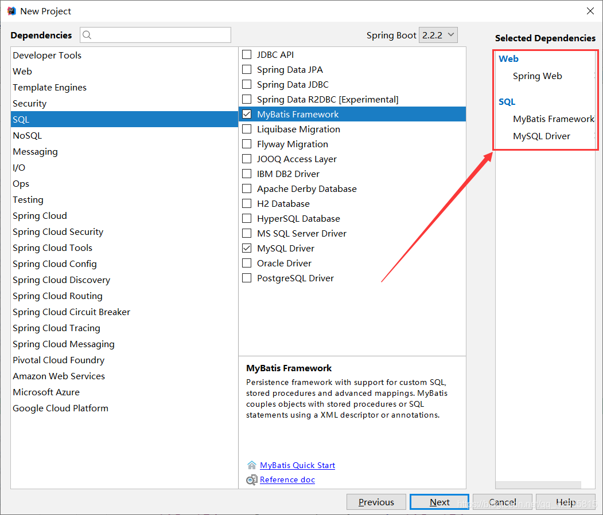This screenshot has width=603, height=515.
Task: Click the Selected Dependencies horizontal scrollbar
Action: point(538,485)
